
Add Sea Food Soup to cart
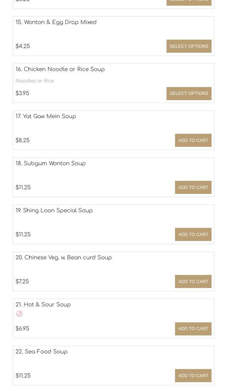193,375
